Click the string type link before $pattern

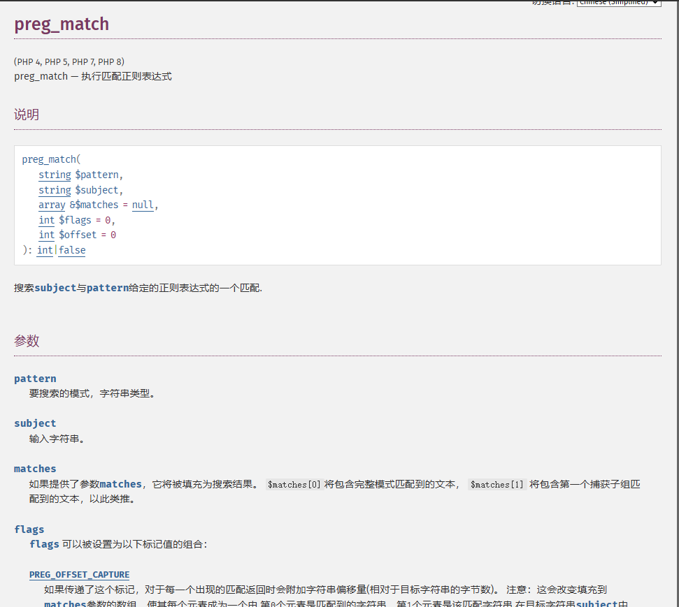(55, 175)
